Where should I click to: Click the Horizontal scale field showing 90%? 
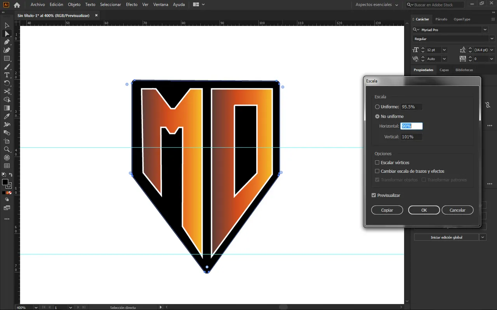click(x=412, y=126)
